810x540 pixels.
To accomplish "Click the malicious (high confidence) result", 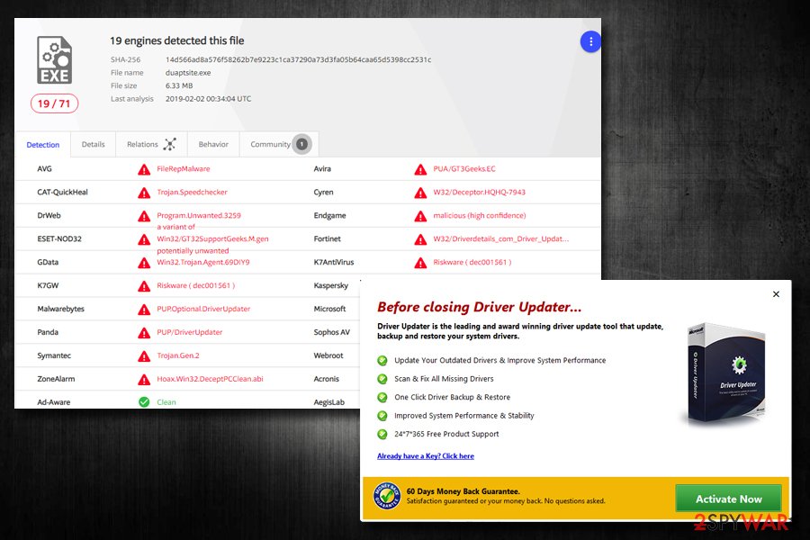I will [x=480, y=215].
